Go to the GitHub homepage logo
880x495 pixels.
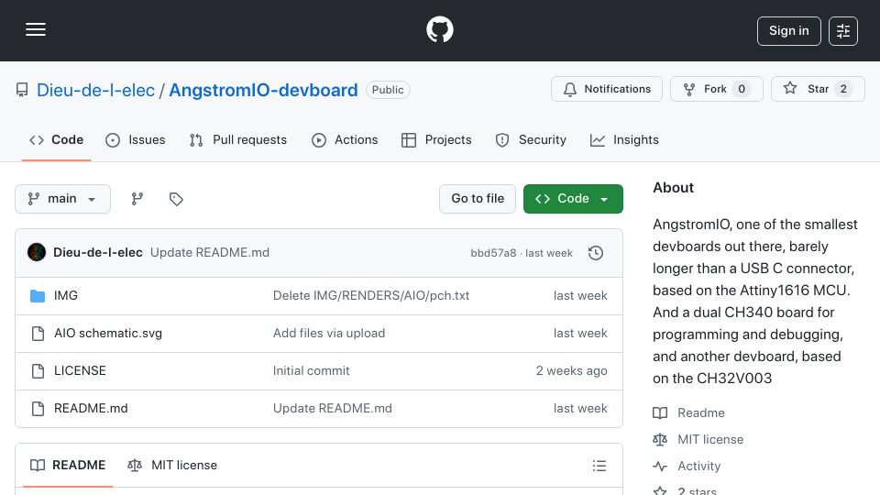pos(439,29)
